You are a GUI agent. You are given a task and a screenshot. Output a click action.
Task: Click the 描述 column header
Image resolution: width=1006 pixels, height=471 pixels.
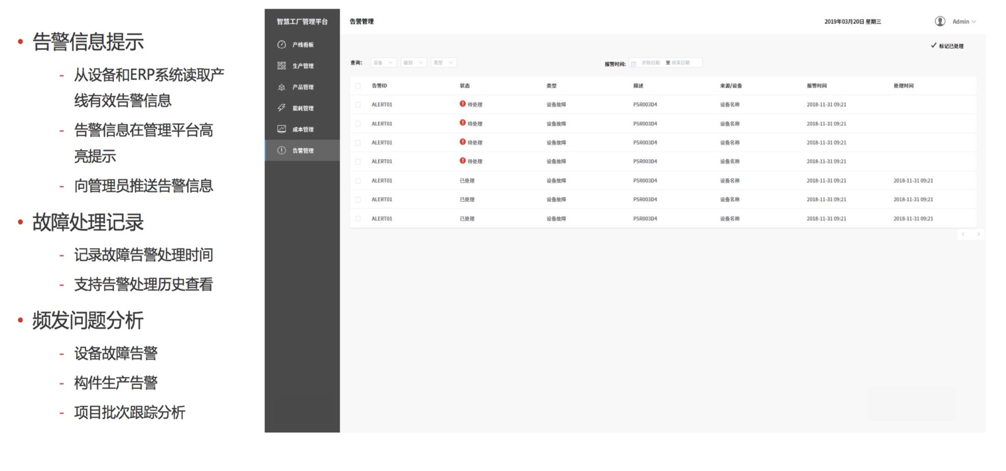pos(638,86)
